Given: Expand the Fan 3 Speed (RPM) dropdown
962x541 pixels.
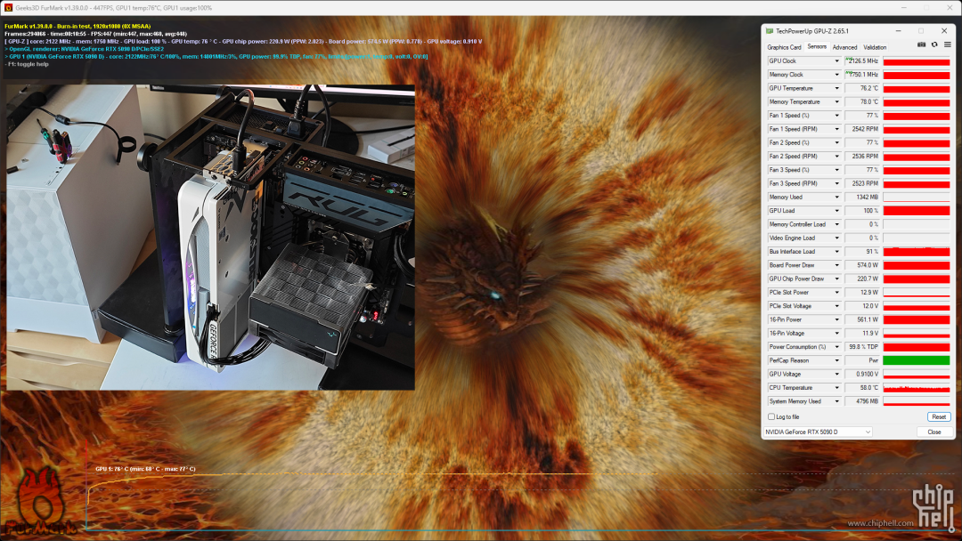Looking at the screenshot, I should (x=836, y=183).
